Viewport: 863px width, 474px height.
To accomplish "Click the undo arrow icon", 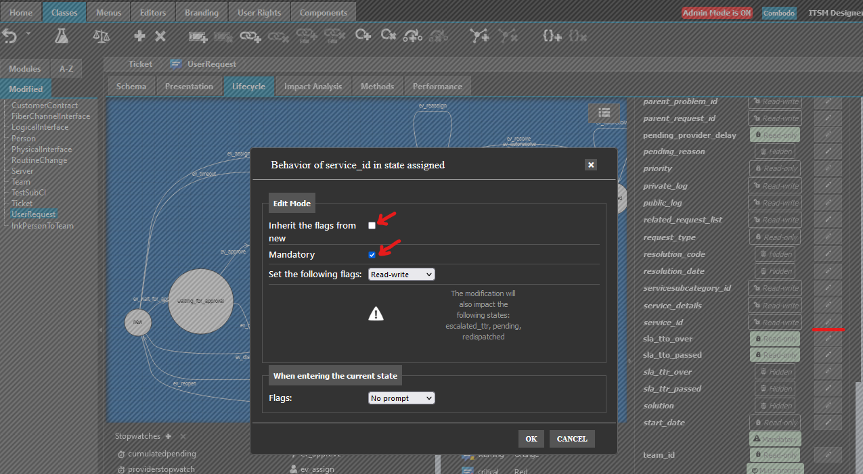I will (x=9, y=37).
